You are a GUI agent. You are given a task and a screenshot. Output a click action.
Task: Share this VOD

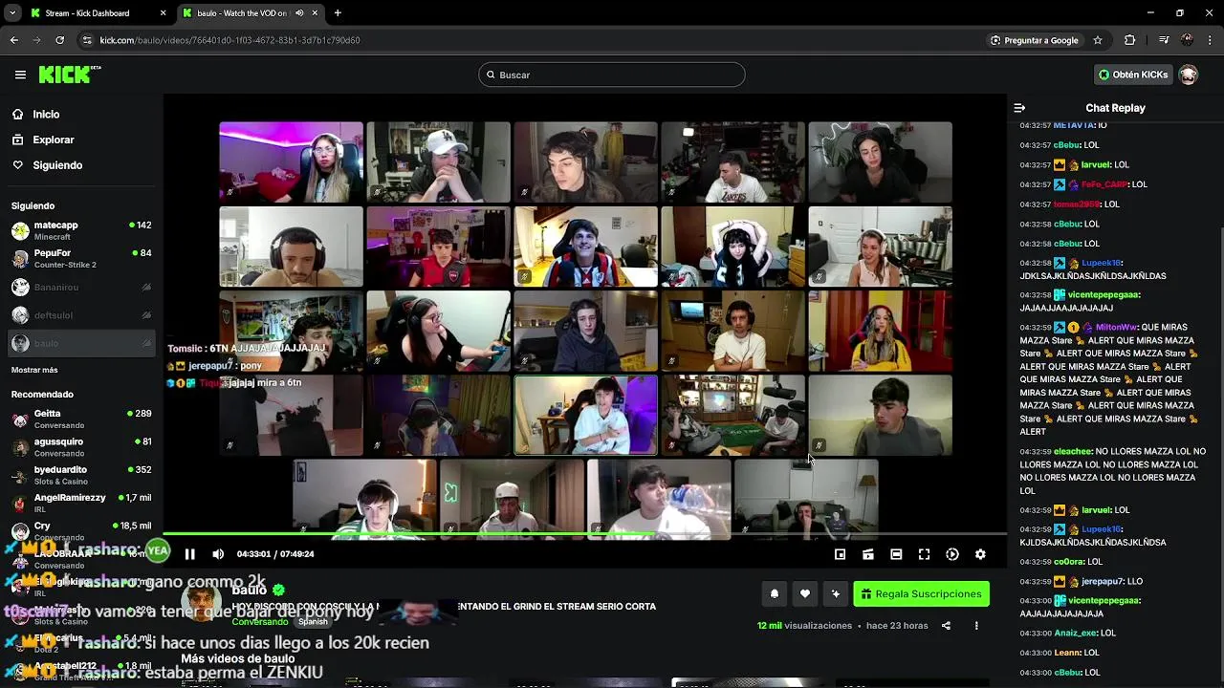946,626
